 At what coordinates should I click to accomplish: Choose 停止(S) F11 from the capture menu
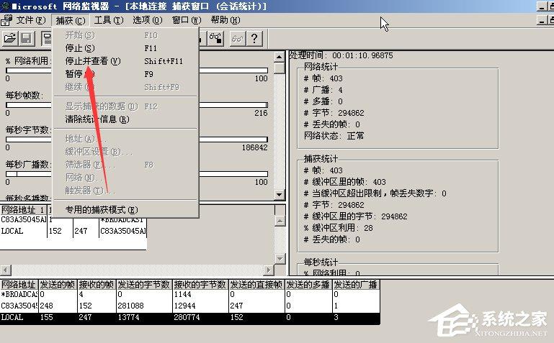(x=125, y=48)
